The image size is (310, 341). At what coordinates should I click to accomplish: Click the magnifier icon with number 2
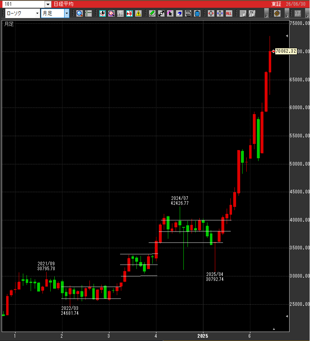pyautogui.click(x=112, y=13)
